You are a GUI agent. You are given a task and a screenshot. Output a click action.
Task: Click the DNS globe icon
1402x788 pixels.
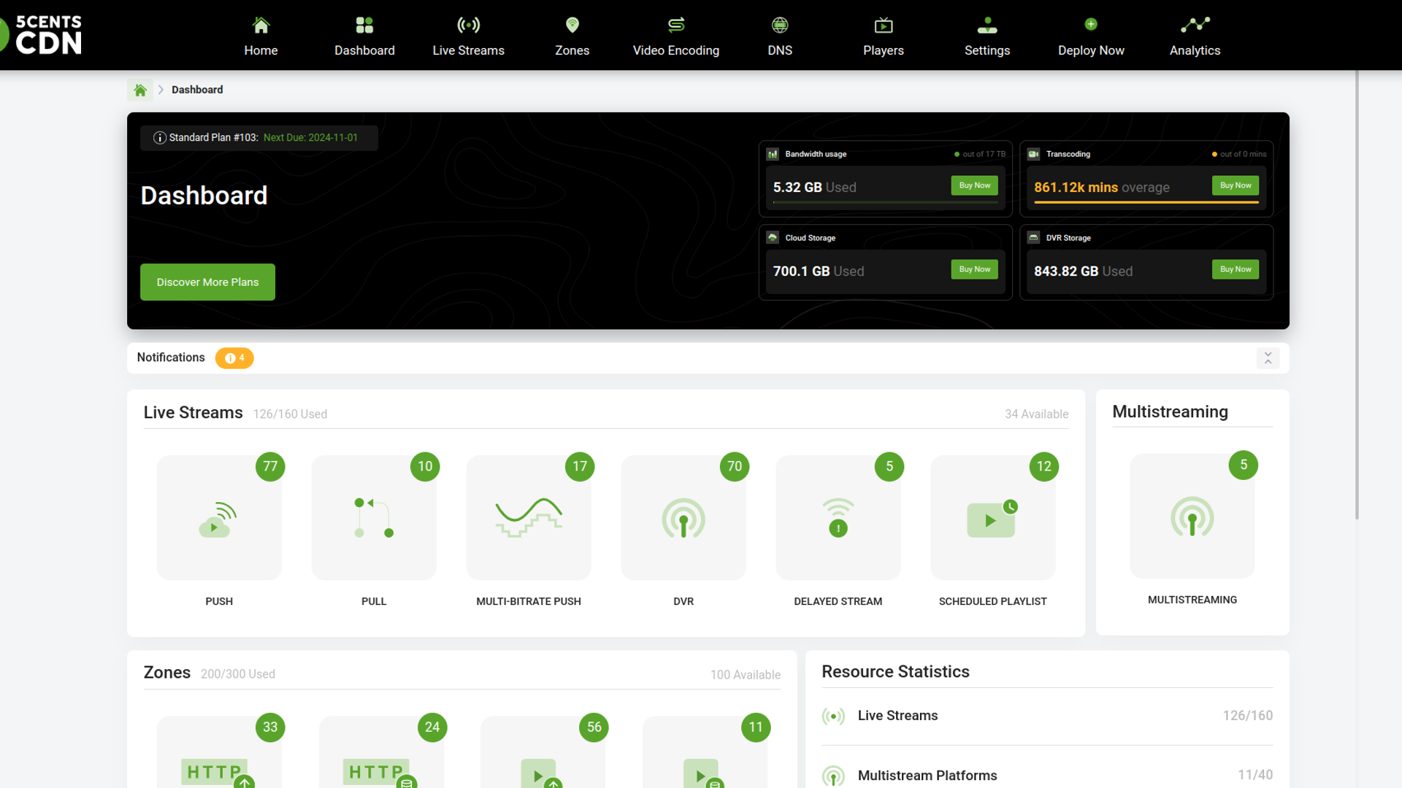(x=780, y=26)
